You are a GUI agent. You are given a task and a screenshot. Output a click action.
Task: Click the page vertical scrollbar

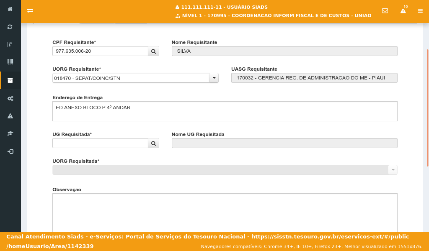[428, 108]
